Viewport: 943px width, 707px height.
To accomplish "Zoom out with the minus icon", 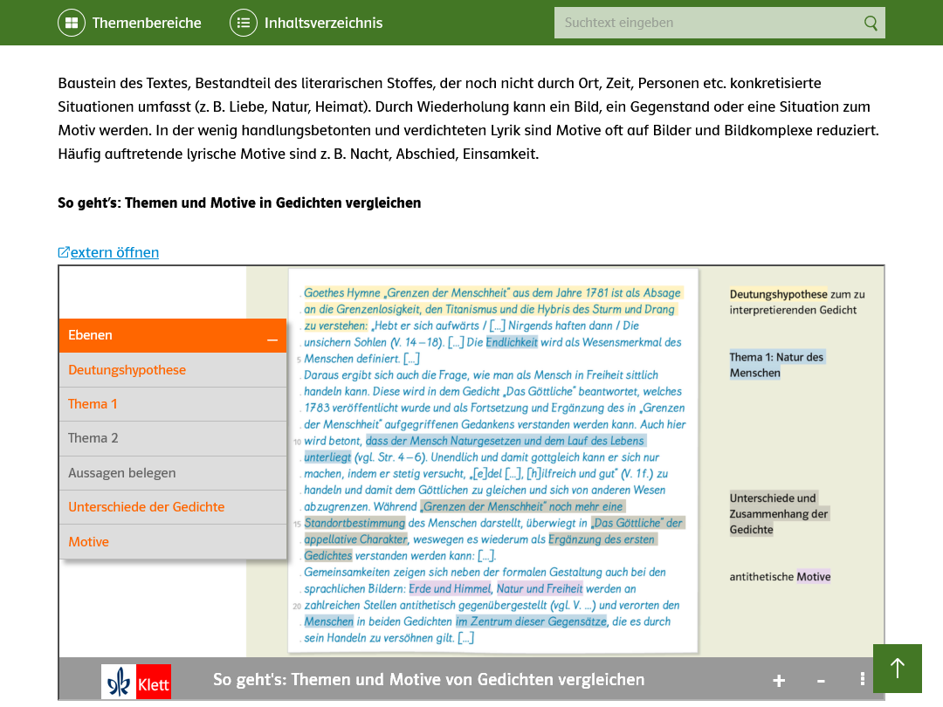I will 821,681.
